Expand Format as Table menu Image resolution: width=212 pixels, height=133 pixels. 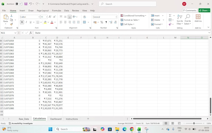[x=130, y=20]
